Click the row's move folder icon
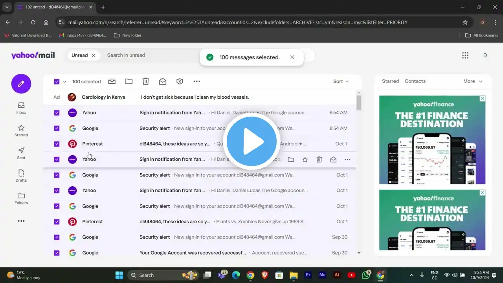 [291, 160]
